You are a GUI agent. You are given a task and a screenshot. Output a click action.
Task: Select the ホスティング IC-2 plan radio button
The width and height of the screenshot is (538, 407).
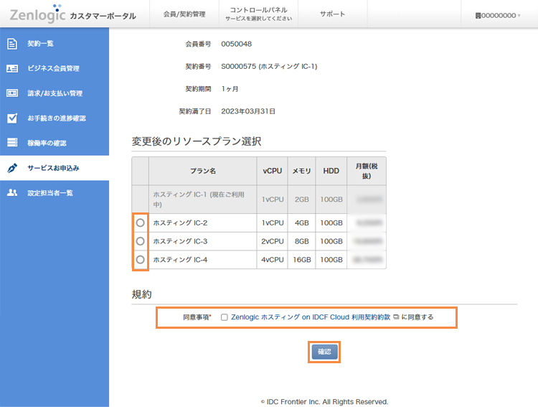(140, 223)
